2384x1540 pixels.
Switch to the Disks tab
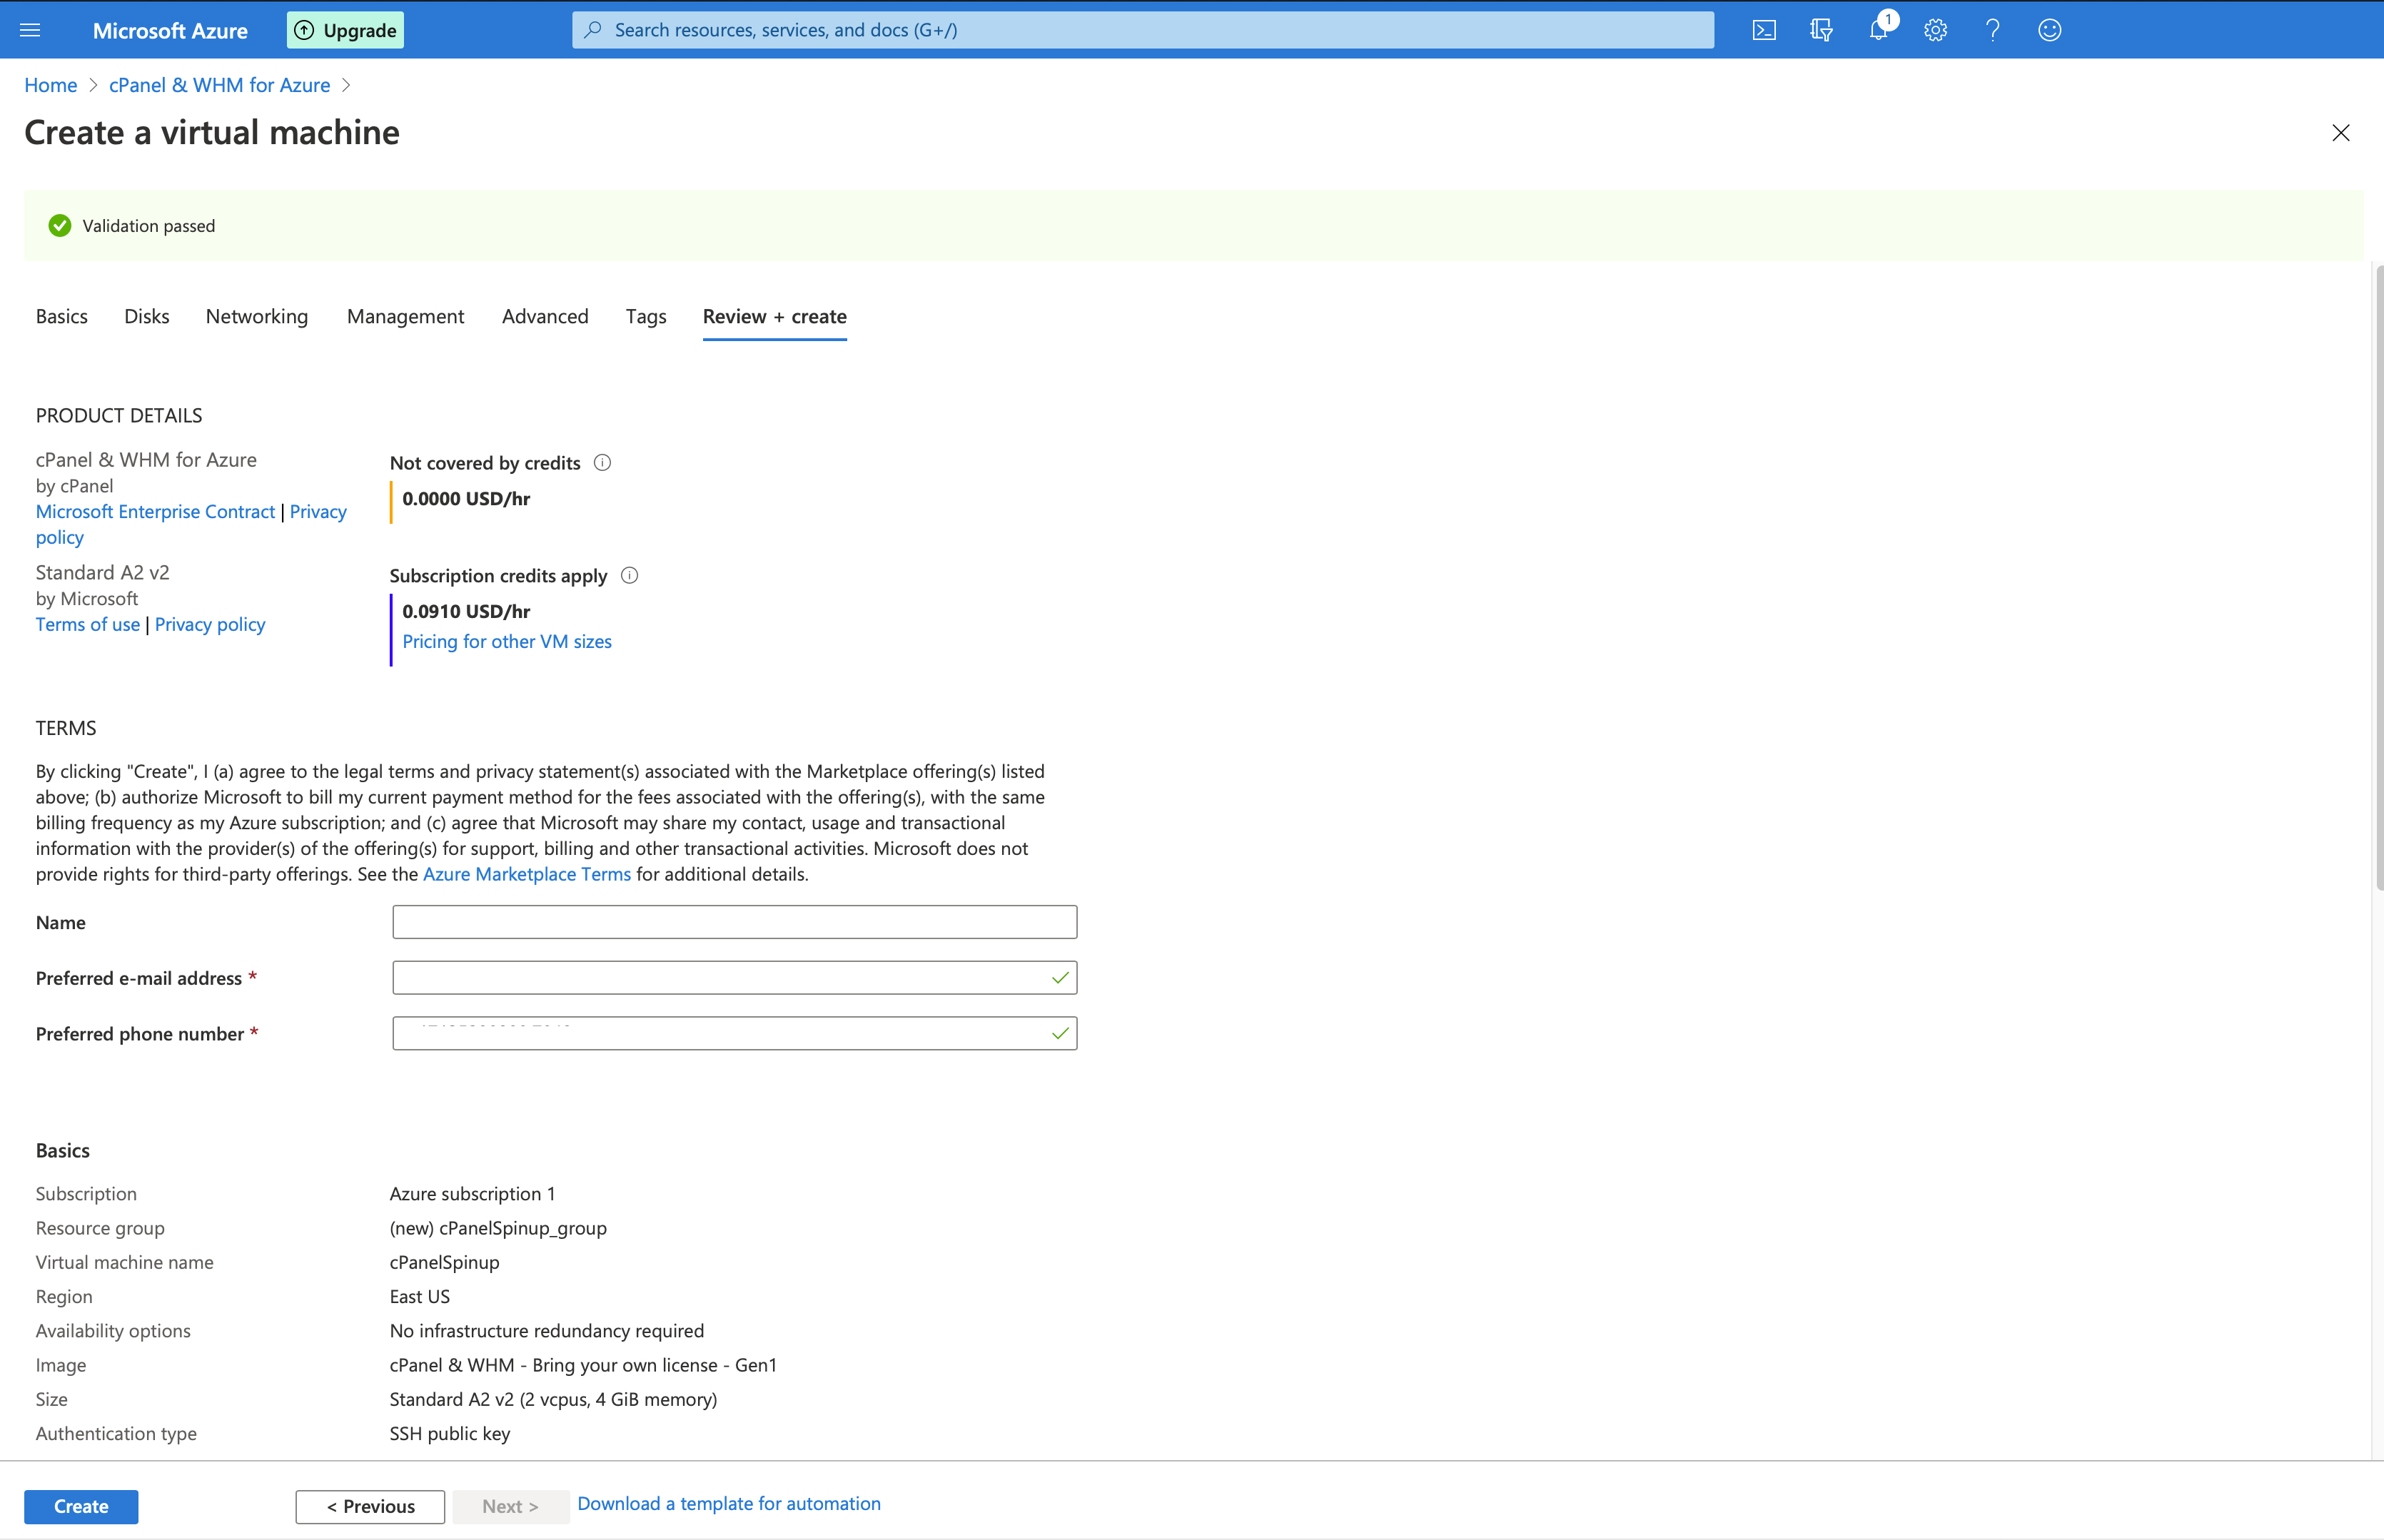(x=146, y=317)
